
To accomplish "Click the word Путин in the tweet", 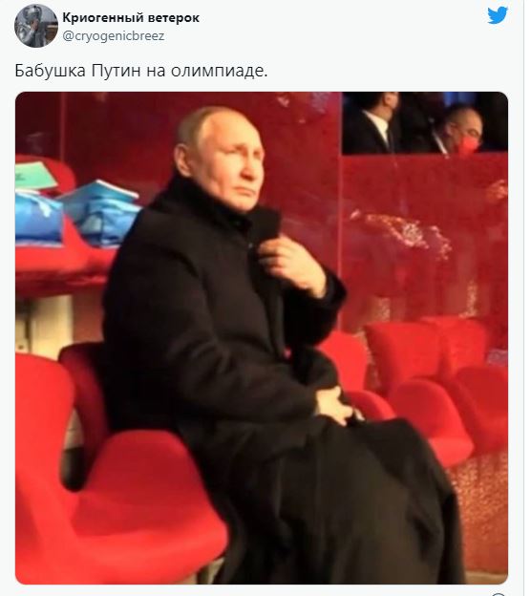I will [x=116, y=71].
